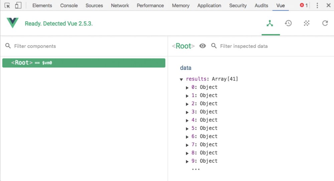Click the Refresh devtools icon
The height and width of the screenshot is (181, 334).
pos(325,23)
